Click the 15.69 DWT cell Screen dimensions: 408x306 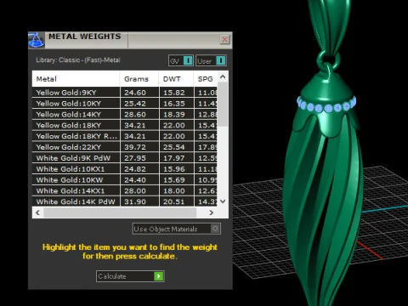point(177,179)
